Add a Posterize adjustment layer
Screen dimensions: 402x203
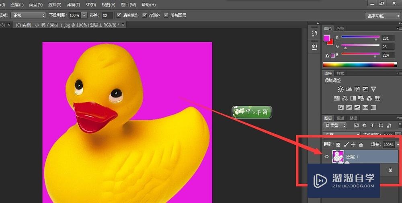click(x=349, y=107)
